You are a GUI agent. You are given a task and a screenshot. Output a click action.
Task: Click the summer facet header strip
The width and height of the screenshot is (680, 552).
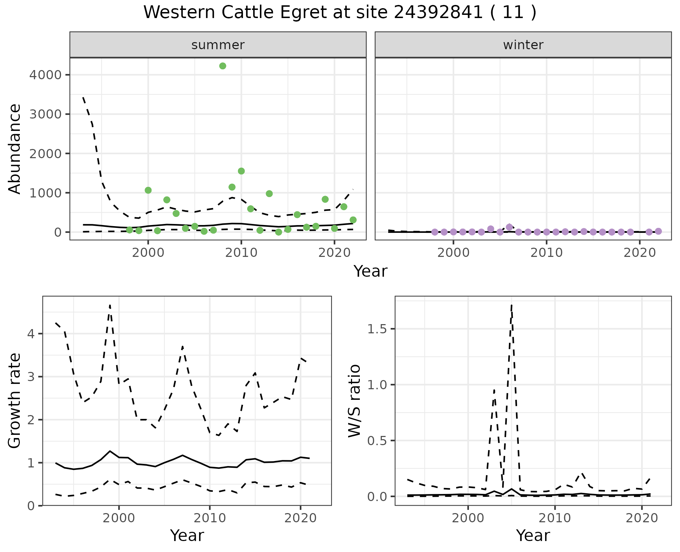[218, 45]
